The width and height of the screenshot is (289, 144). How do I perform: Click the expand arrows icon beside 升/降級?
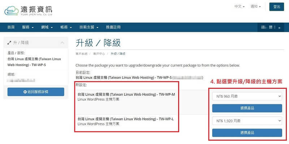click(9, 43)
